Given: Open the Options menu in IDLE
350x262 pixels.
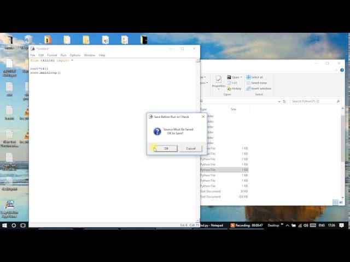Looking at the screenshot, I should point(75,55).
